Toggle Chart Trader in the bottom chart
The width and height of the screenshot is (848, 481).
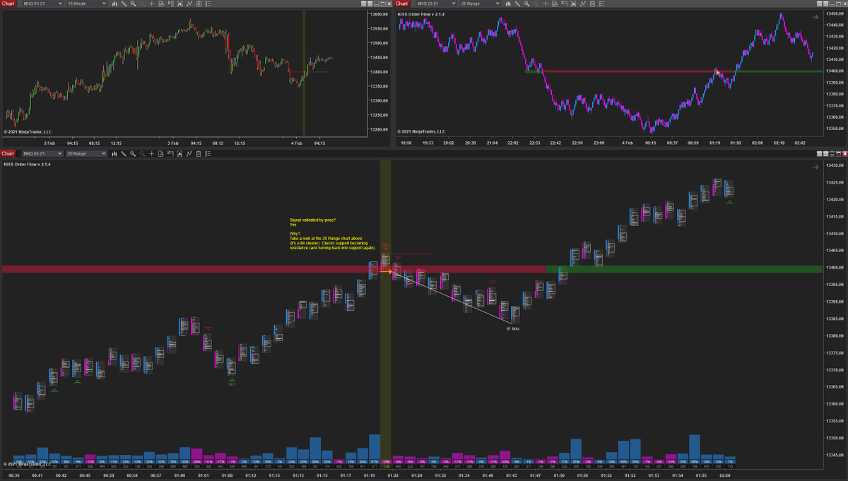[x=170, y=153]
